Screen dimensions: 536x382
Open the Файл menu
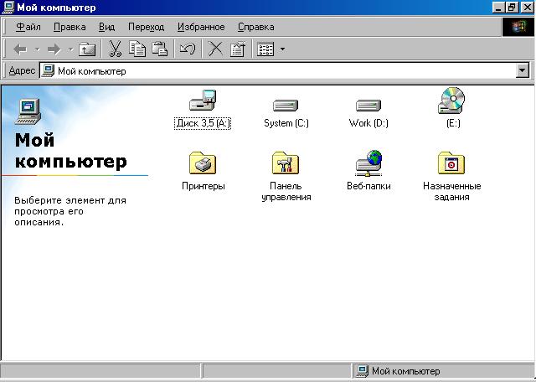pyautogui.click(x=28, y=27)
